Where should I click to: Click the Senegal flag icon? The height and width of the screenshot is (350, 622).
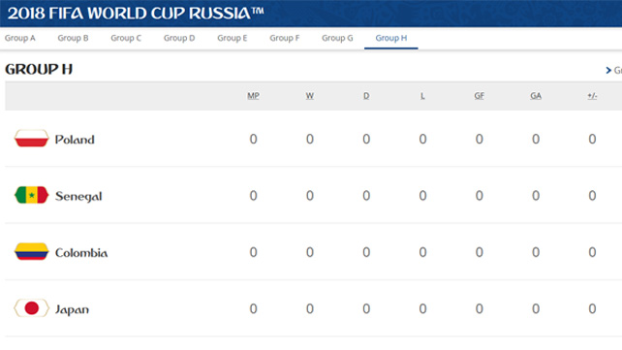pos(31,195)
